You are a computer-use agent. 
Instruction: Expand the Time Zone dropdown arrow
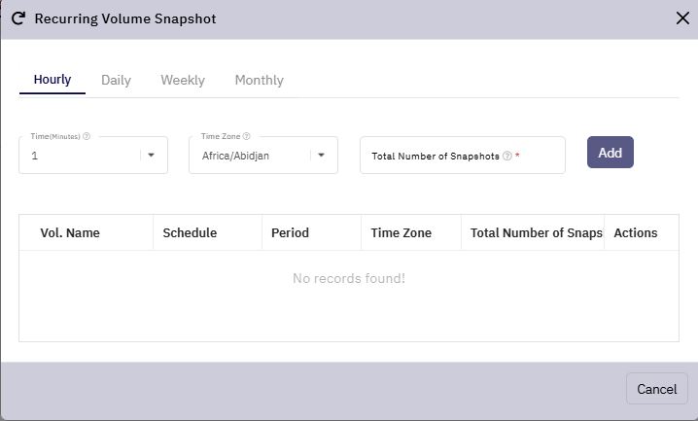[x=321, y=155]
